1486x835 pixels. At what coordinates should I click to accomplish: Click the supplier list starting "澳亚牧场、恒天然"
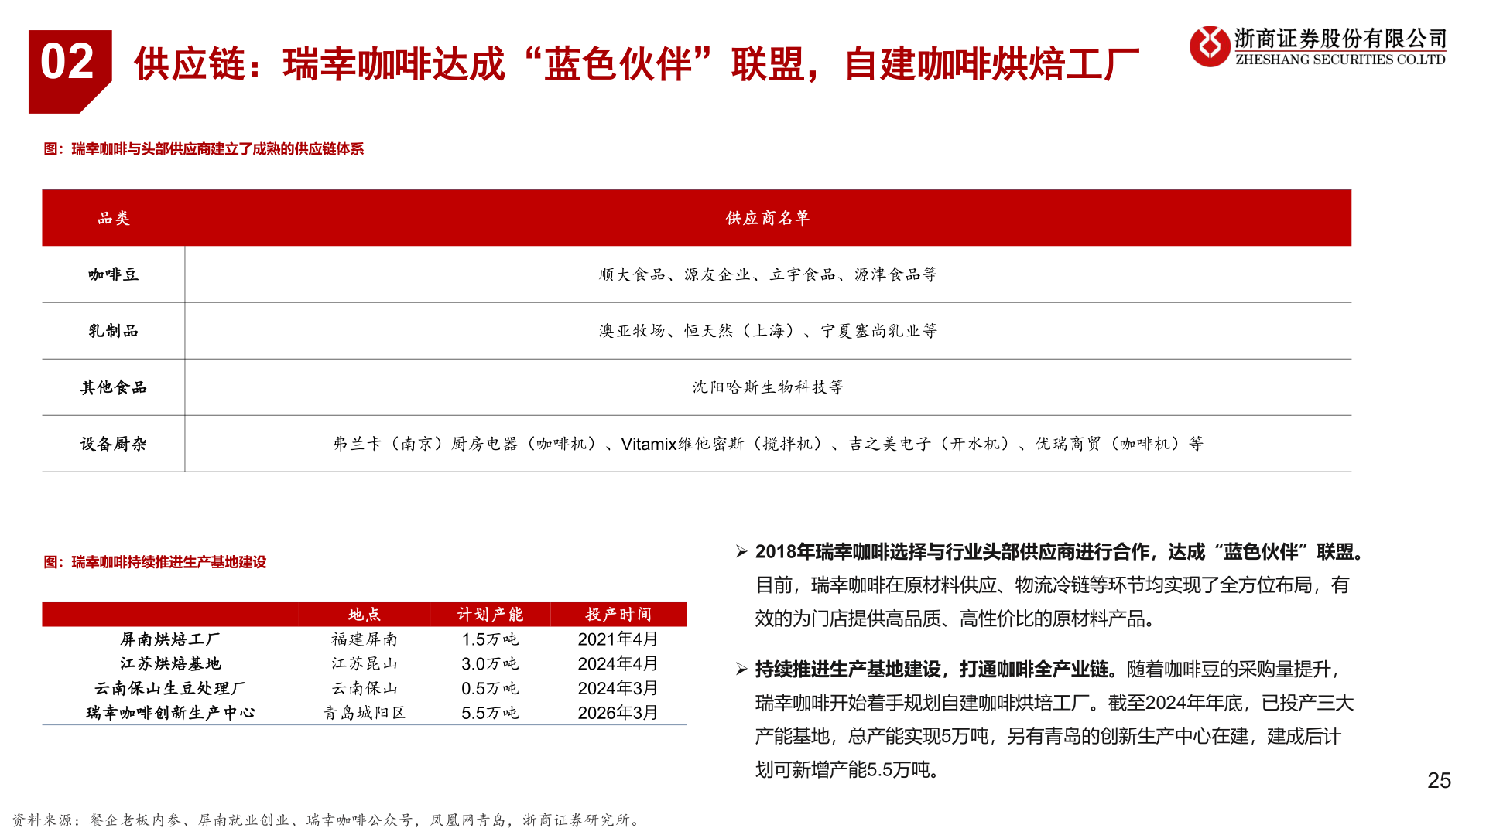768,331
